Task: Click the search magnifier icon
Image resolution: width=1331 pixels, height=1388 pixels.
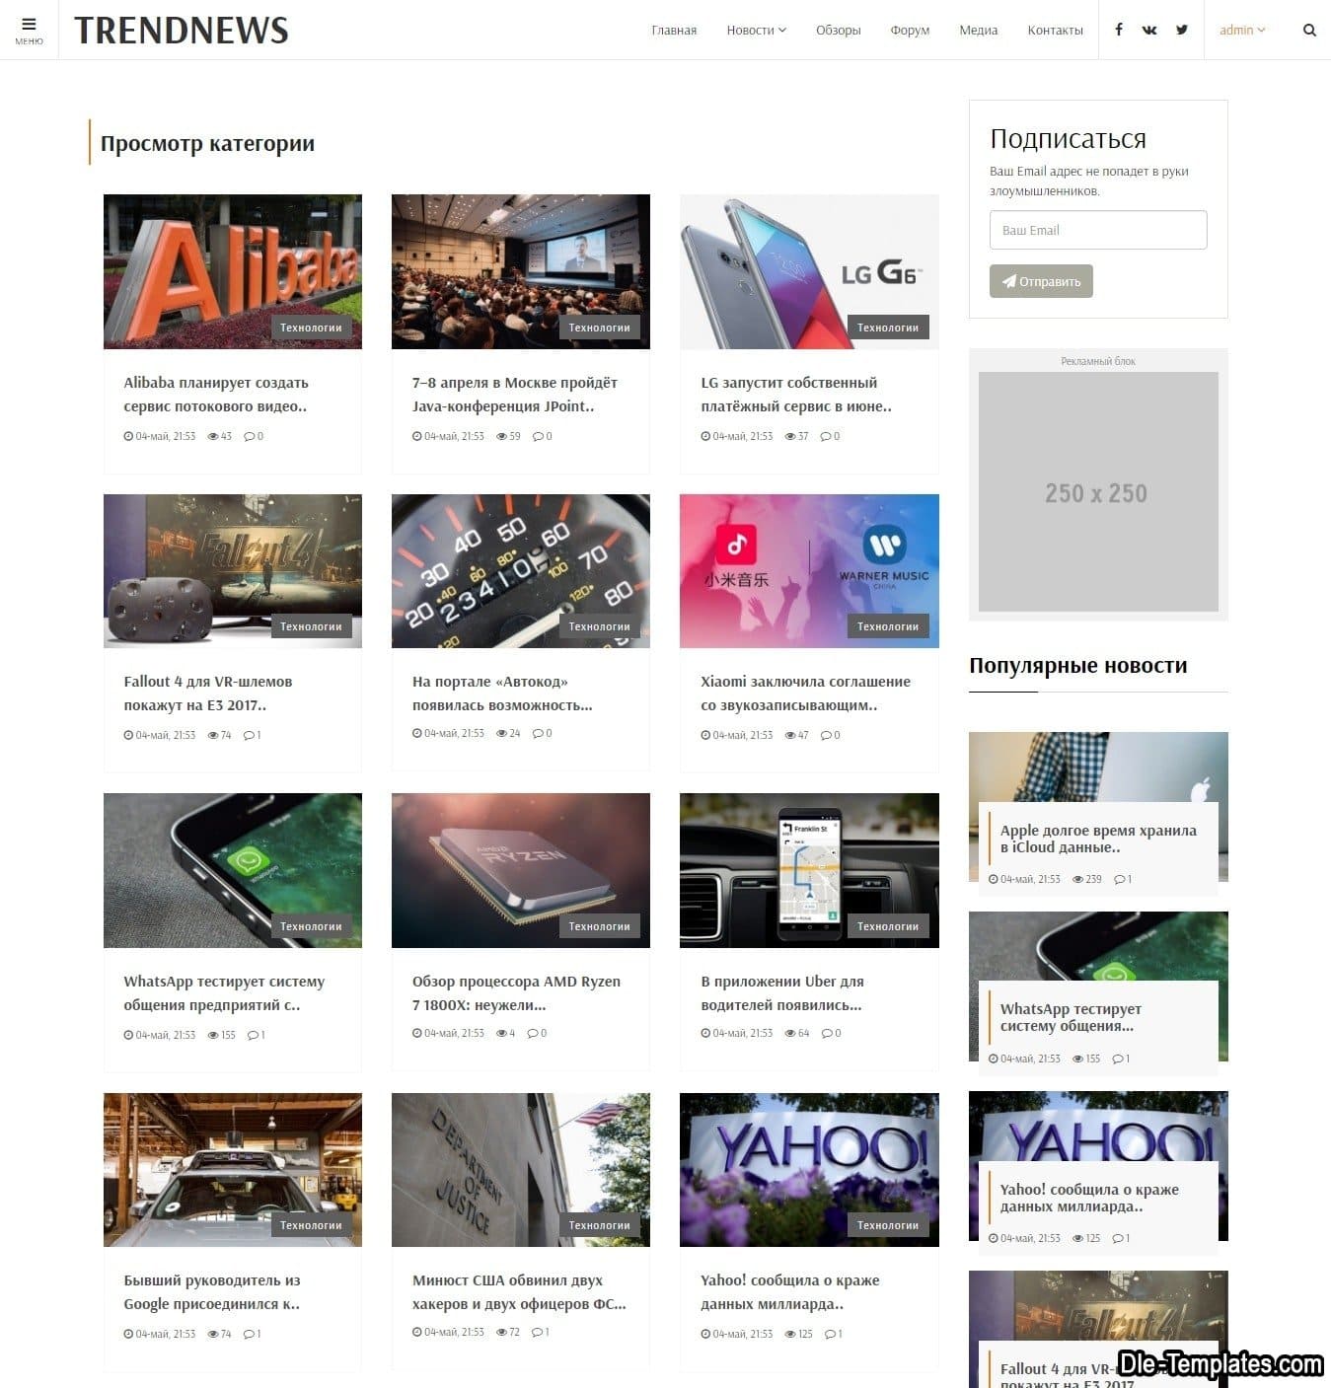Action: [1309, 30]
